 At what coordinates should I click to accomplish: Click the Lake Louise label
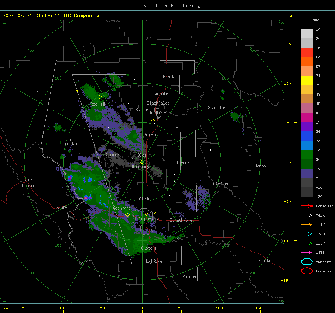(x=29, y=183)
